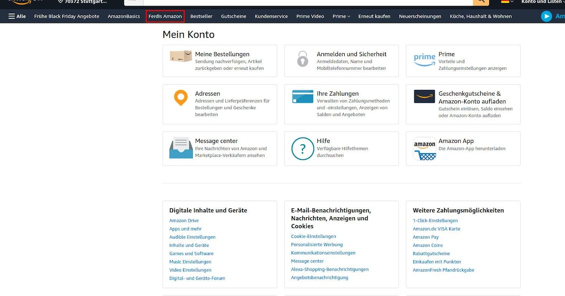
Task: Click the padlock icon for Anmelden und Sicherheit
Action: (302, 58)
